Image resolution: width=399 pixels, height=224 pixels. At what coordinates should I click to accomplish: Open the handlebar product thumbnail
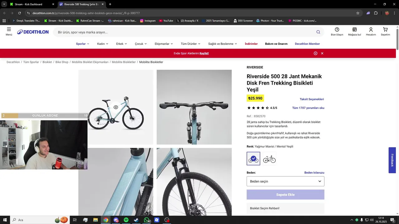tap(194, 107)
